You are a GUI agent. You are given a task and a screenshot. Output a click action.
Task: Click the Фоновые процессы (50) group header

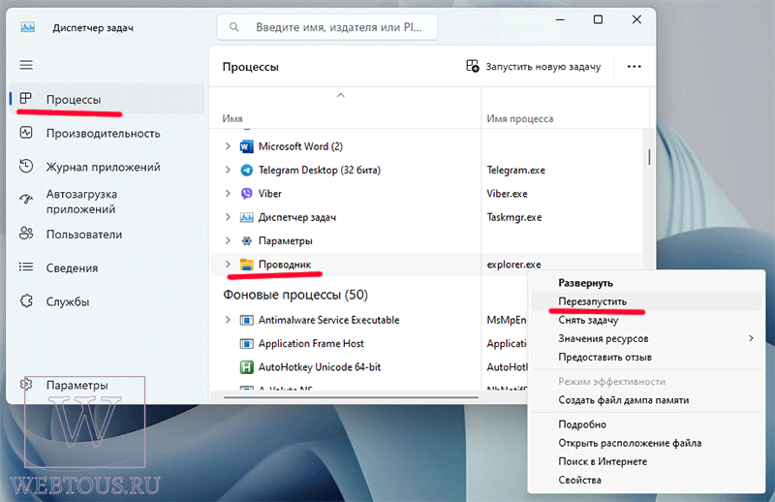coord(295,295)
